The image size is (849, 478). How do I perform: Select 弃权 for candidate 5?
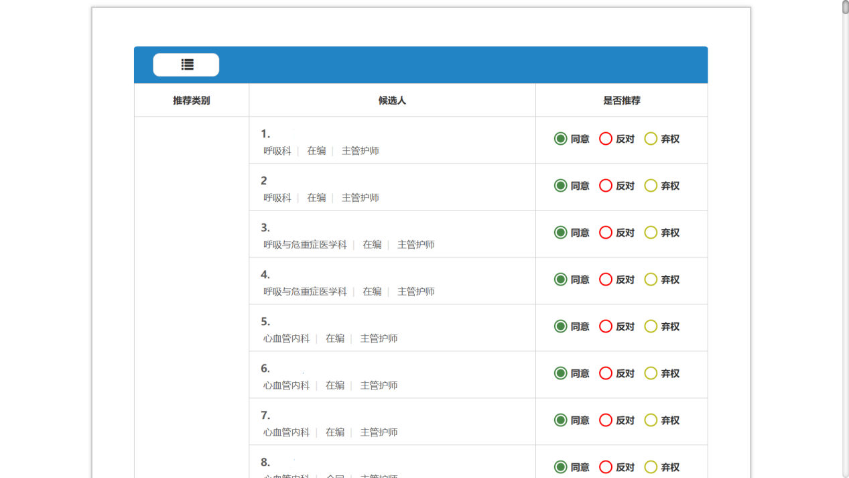pos(651,326)
